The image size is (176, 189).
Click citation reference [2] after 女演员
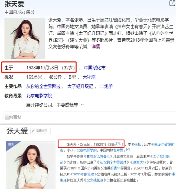tap(128, 149)
